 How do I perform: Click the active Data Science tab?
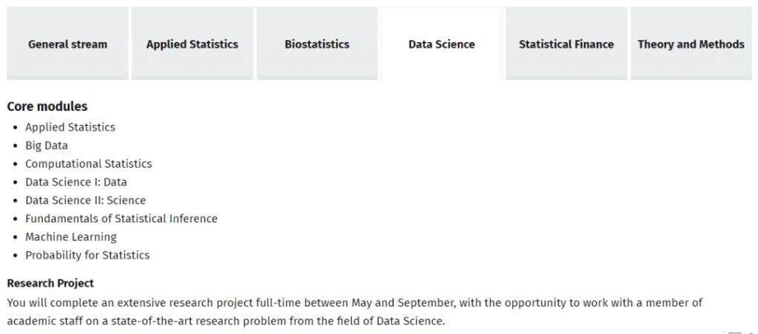tap(442, 44)
